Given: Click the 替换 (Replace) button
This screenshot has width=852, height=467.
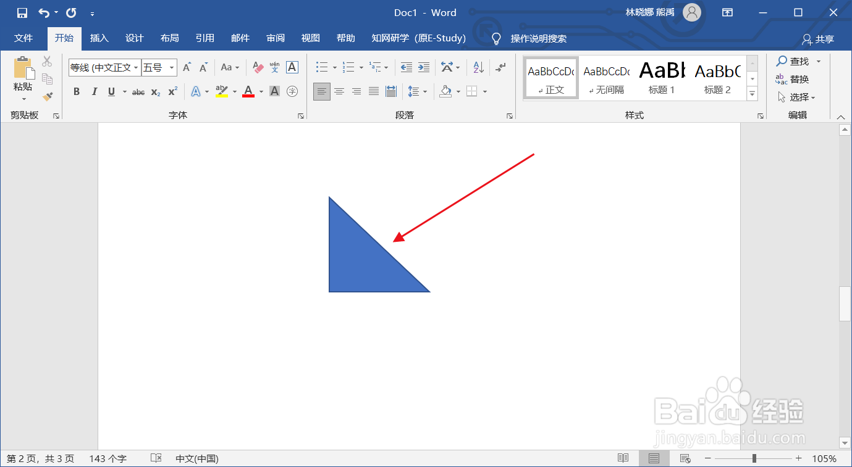Looking at the screenshot, I should tap(792, 79).
